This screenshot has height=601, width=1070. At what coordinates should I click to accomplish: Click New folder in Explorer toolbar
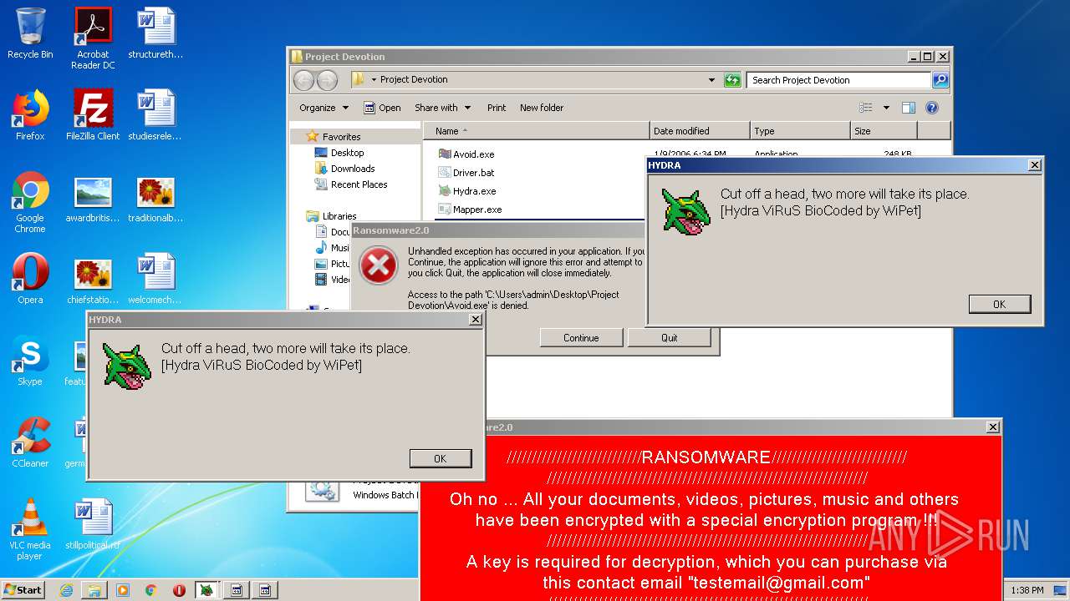click(x=542, y=108)
